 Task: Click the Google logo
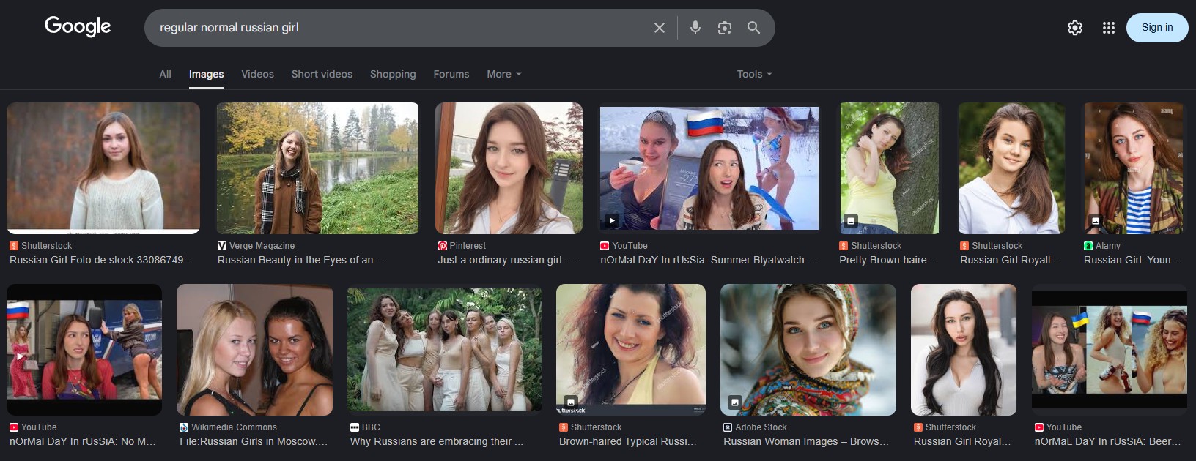78,26
